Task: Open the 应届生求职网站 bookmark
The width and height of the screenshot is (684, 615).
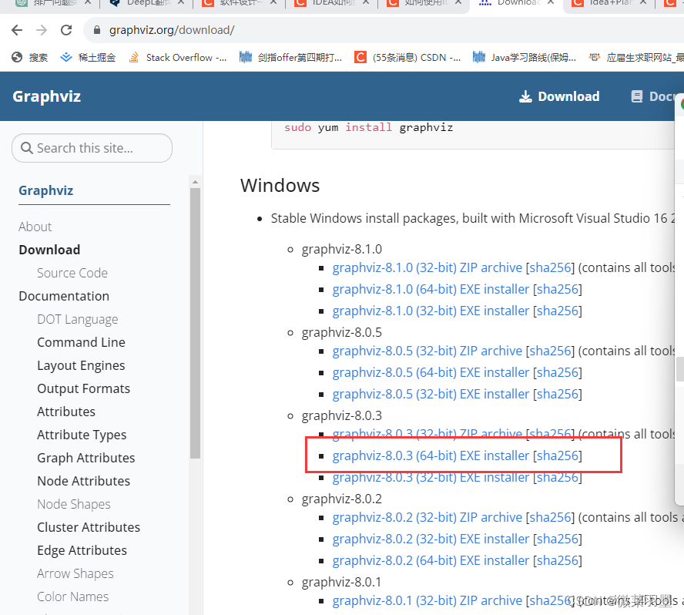Action: [636, 57]
